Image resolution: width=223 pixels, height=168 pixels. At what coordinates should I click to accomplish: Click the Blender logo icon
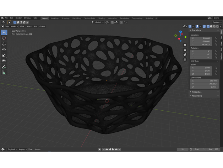(2, 18)
